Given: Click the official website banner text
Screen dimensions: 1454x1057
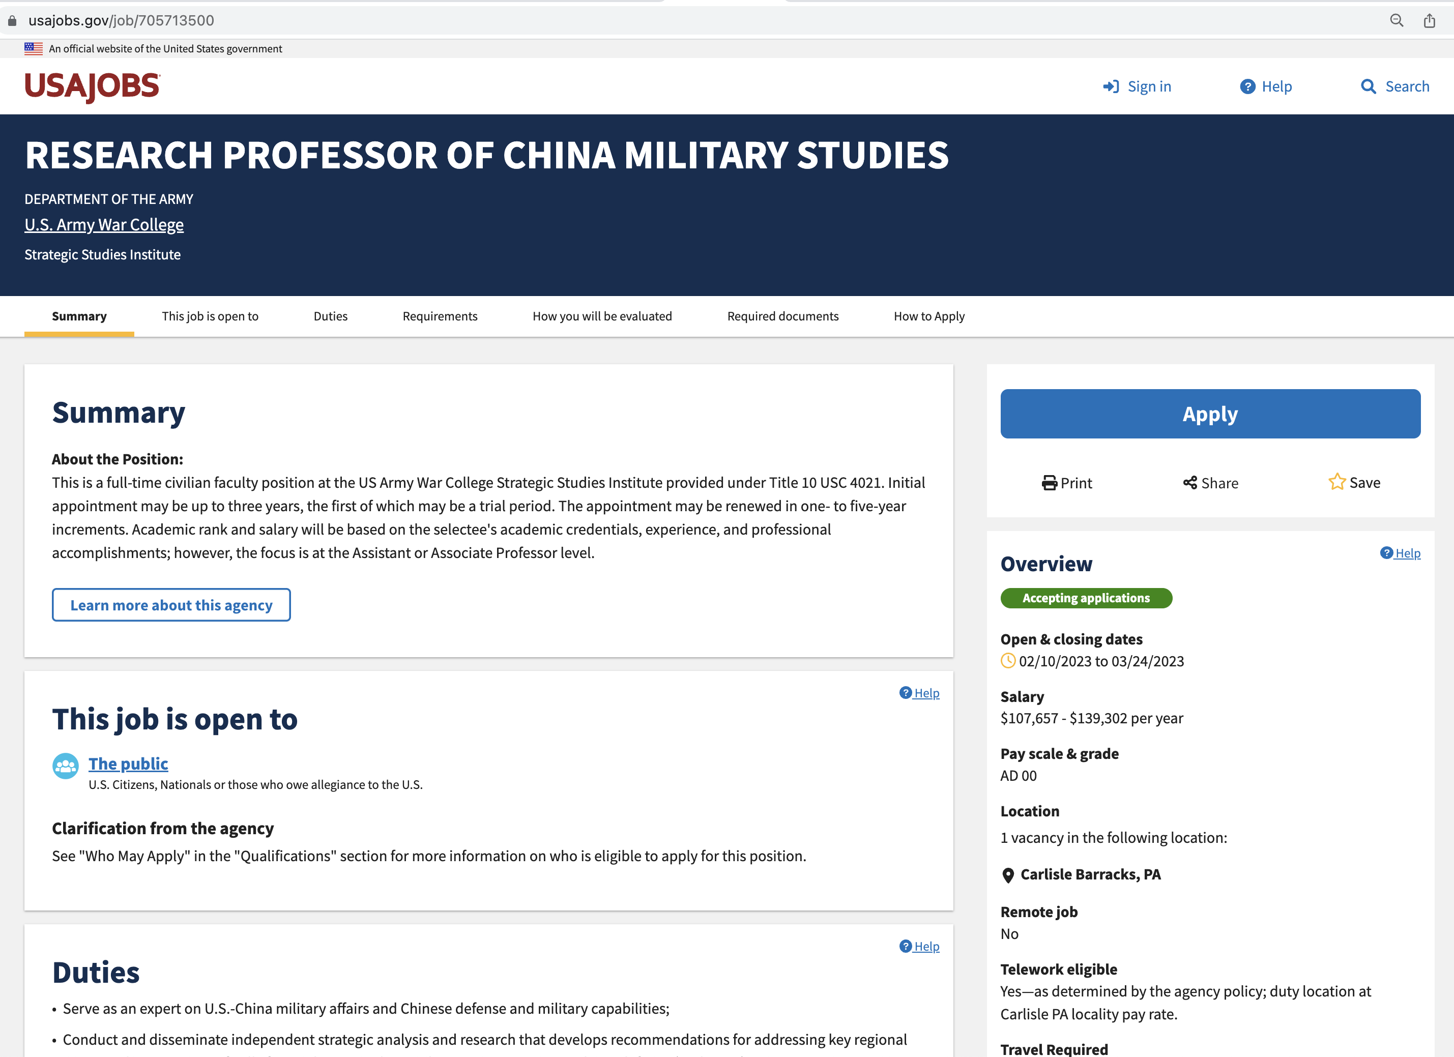Looking at the screenshot, I should pos(165,49).
